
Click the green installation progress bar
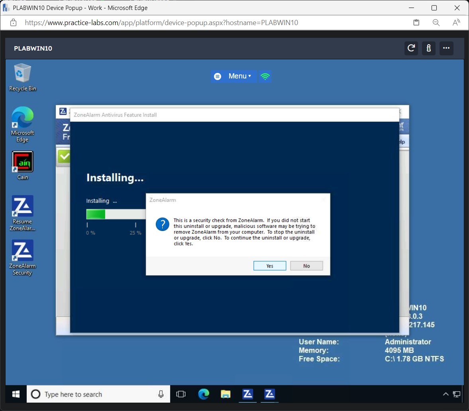click(x=96, y=214)
